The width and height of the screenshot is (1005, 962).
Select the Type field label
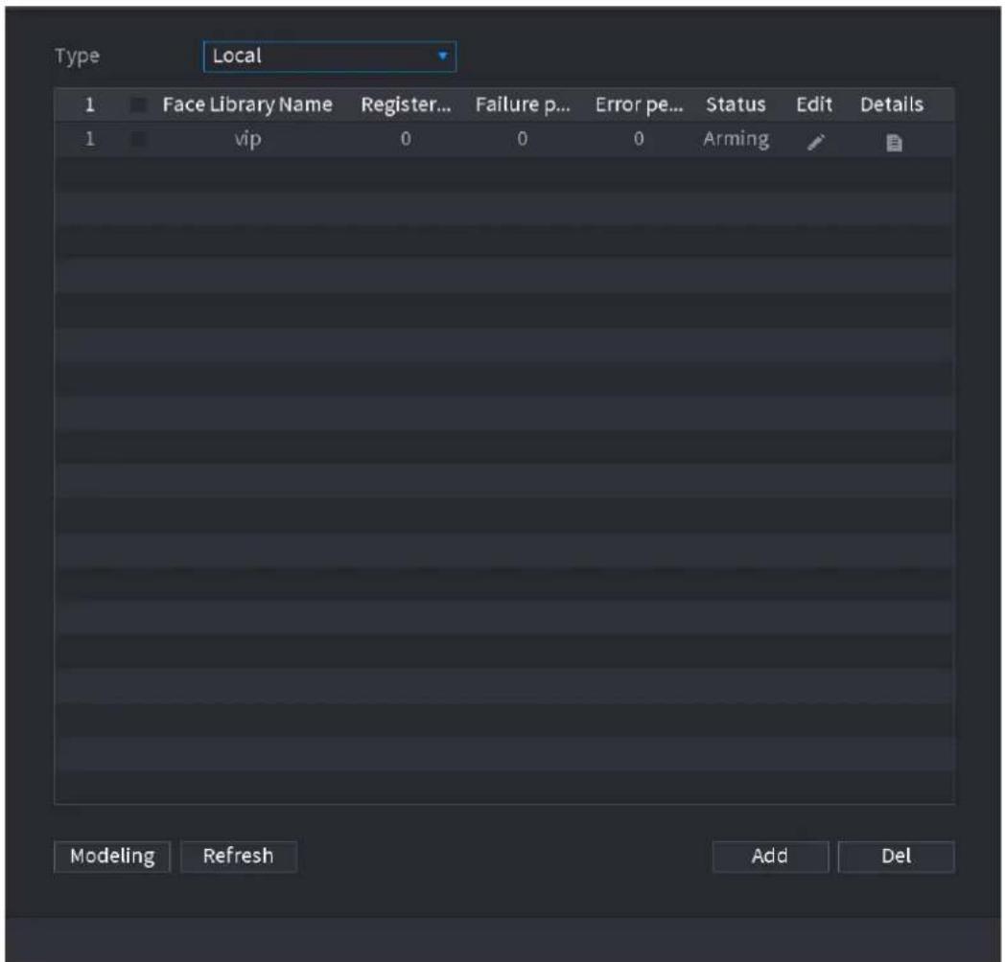(77, 57)
